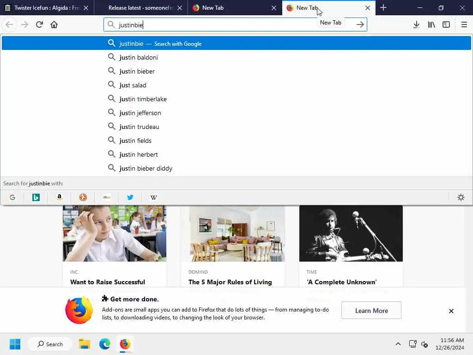Open the Firefox hamburger menu
This screenshot has height=355, width=473.
click(464, 25)
